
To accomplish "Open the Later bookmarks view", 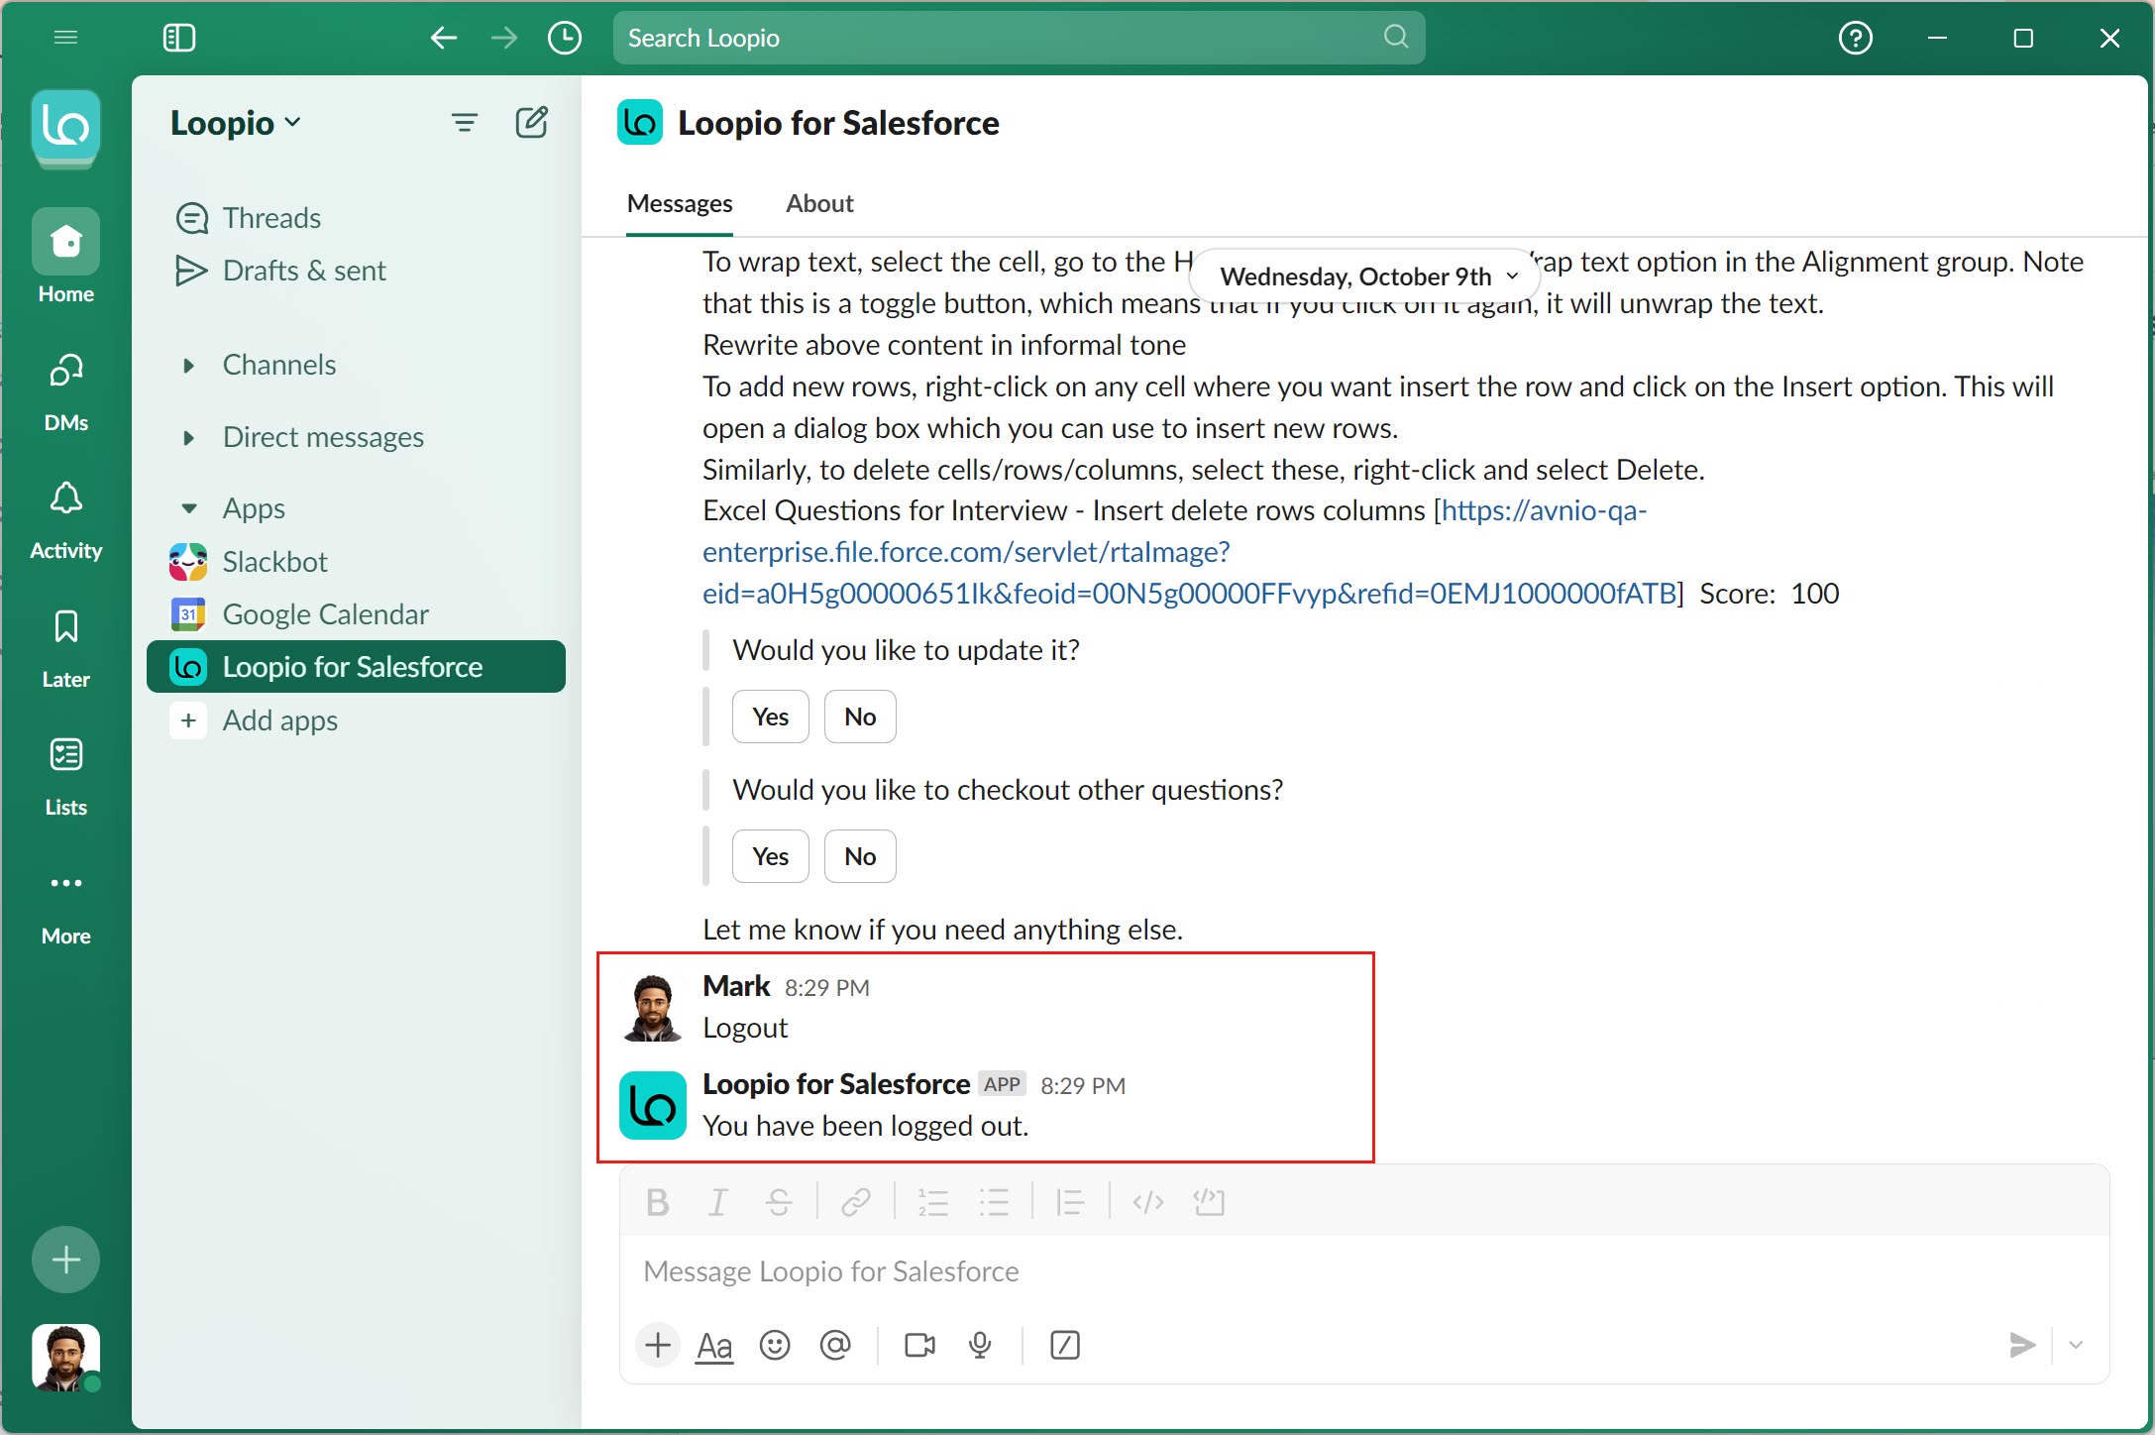I will tap(65, 650).
